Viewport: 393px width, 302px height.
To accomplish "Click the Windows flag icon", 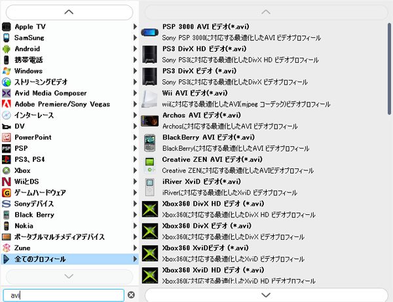I will (7, 71).
